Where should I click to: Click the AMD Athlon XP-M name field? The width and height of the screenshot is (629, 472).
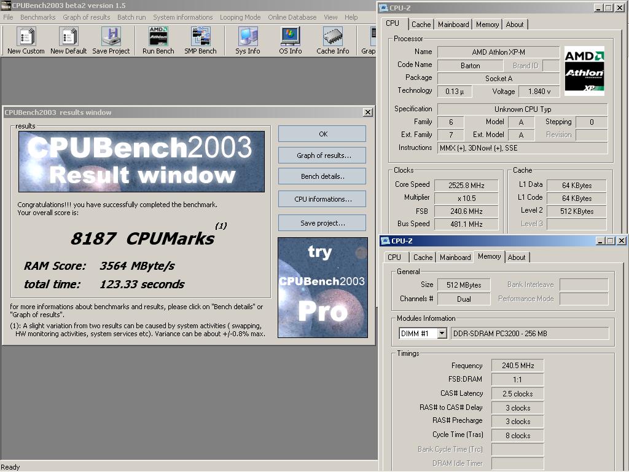coord(498,52)
